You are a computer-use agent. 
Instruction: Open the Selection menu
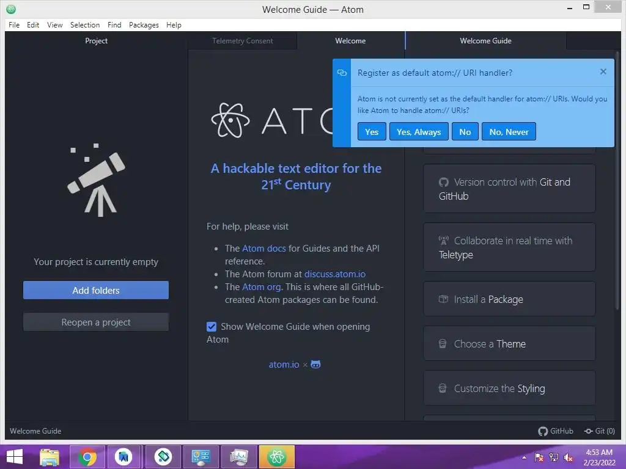(85, 24)
